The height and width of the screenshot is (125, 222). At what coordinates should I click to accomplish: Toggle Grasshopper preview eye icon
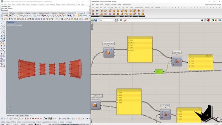coord(121,20)
